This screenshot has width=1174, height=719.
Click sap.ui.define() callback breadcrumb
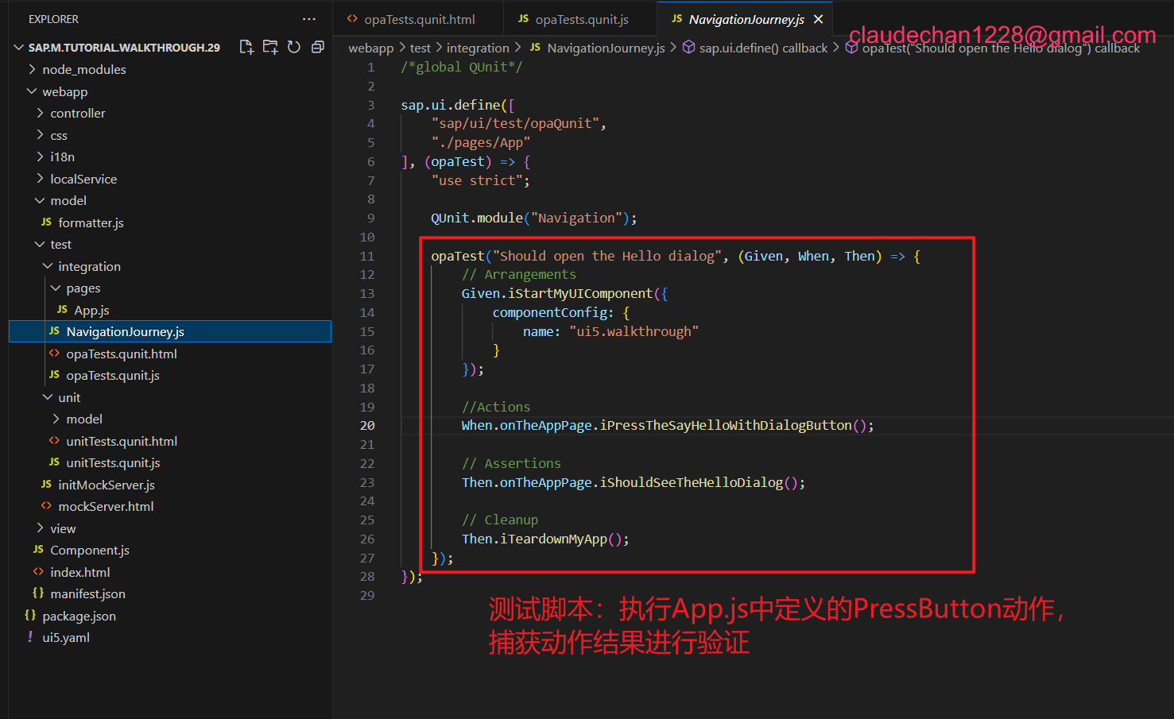(x=763, y=48)
